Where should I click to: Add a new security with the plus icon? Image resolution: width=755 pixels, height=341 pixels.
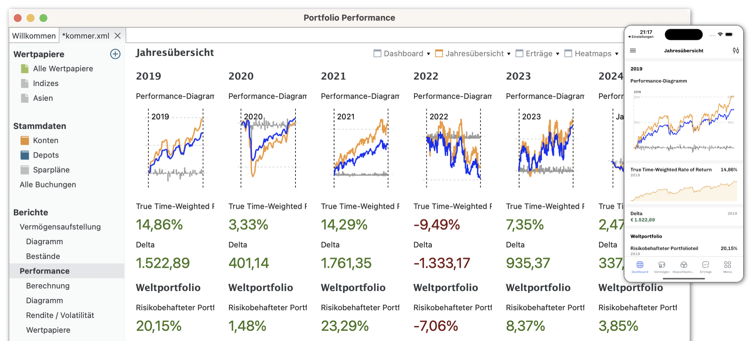(115, 54)
